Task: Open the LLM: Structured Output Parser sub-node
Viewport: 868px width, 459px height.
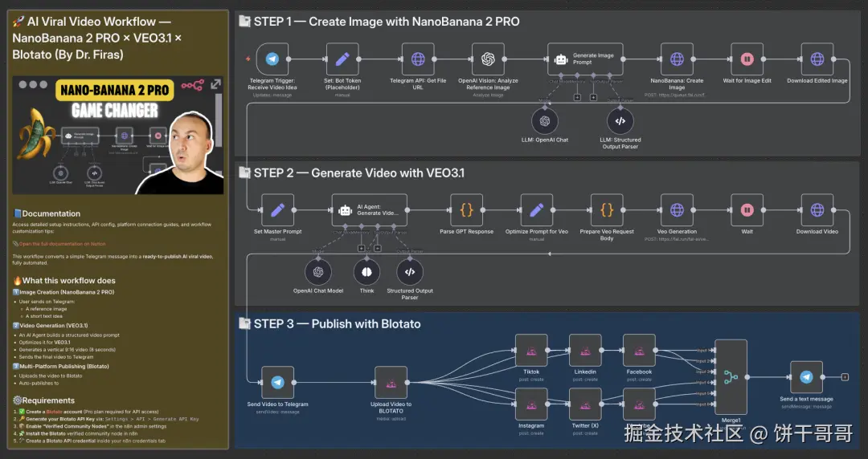Action: [620, 121]
